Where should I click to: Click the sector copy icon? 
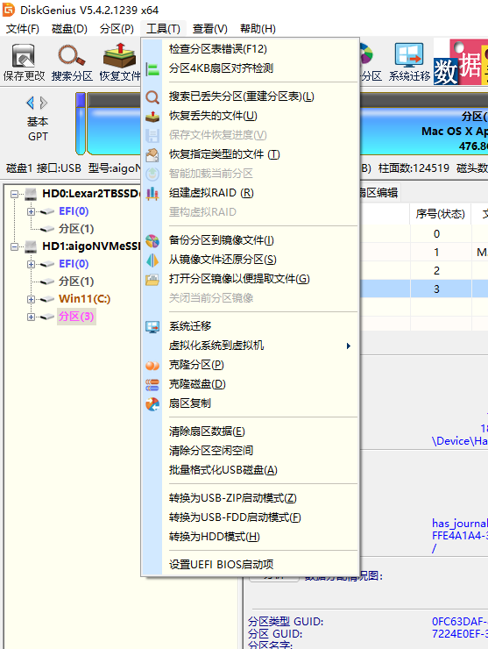tap(152, 403)
